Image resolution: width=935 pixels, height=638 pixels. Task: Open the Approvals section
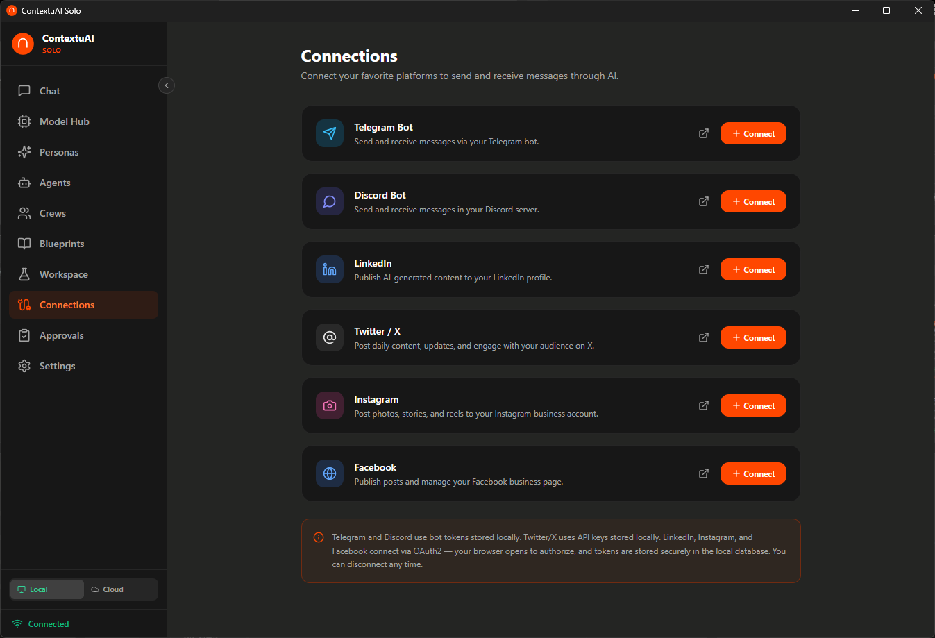tap(61, 335)
